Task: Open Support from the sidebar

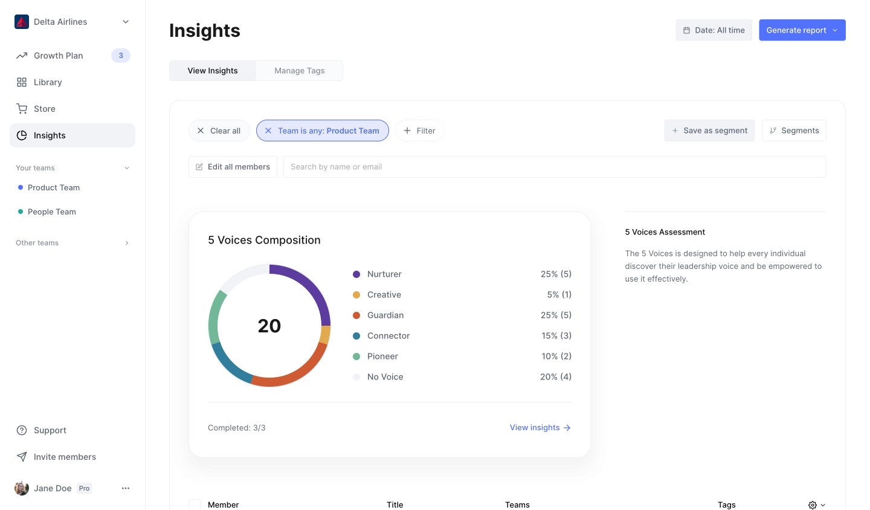Action: [x=72, y=430]
